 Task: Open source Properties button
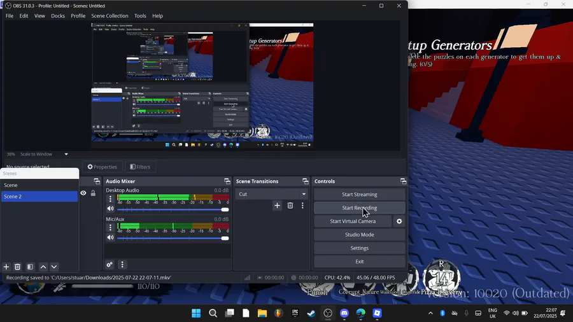(103, 167)
